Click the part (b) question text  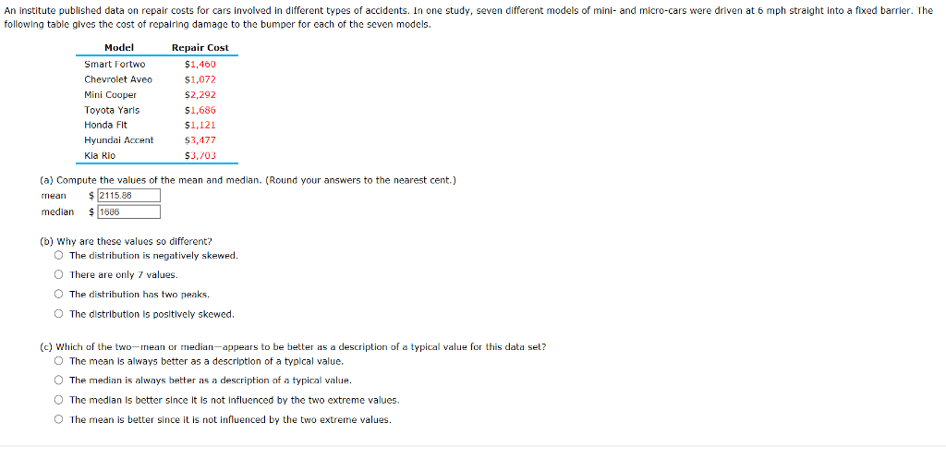tap(126, 241)
